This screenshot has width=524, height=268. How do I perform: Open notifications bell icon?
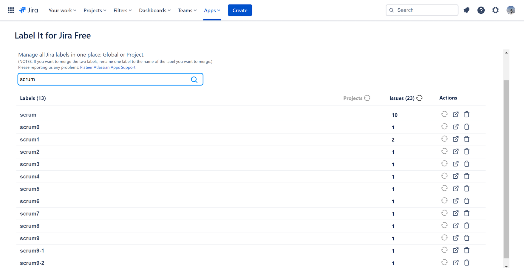(x=466, y=10)
